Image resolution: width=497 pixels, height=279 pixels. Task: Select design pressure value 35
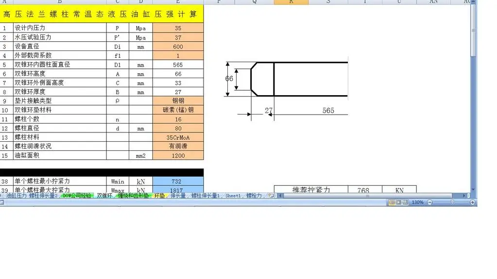point(178,28)
